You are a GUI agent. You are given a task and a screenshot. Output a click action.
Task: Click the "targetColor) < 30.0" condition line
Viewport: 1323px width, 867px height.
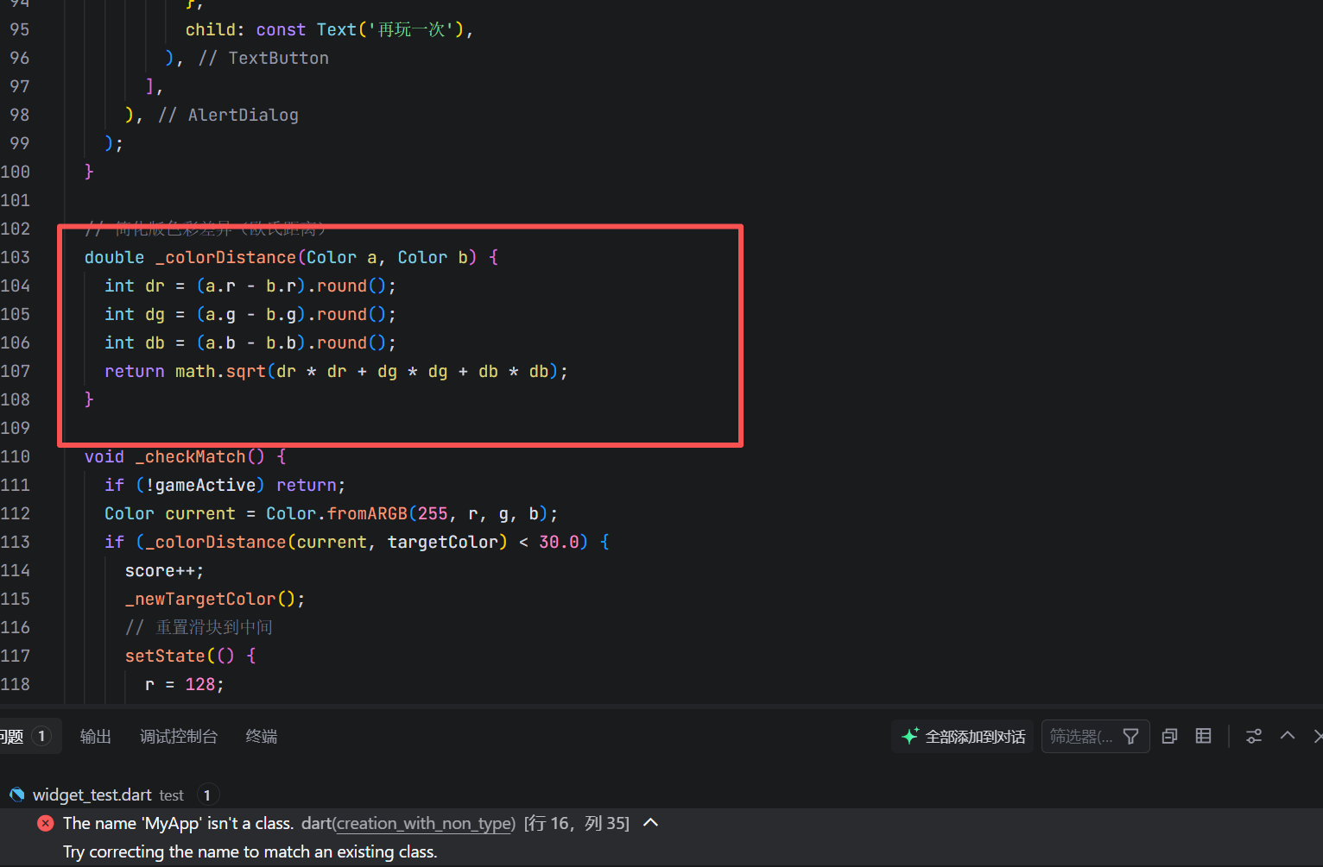(x=358, y=542)
